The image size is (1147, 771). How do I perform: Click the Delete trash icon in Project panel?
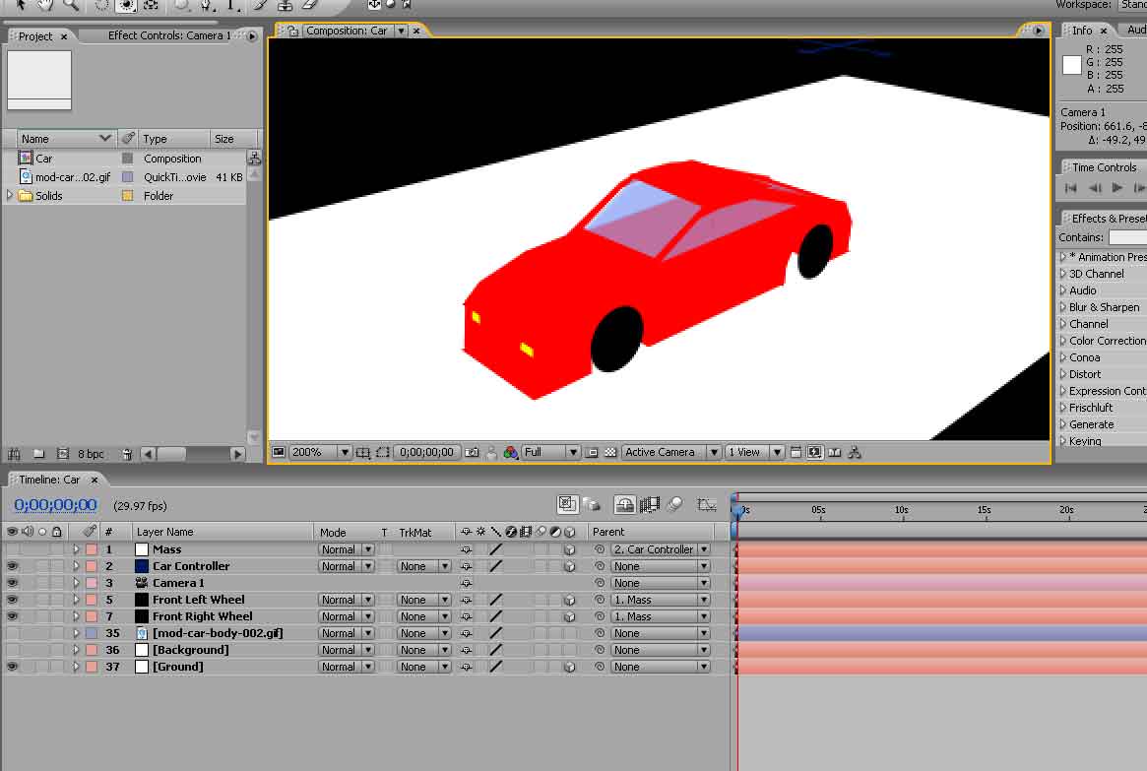pyautogui.click(x=127, y=454)
